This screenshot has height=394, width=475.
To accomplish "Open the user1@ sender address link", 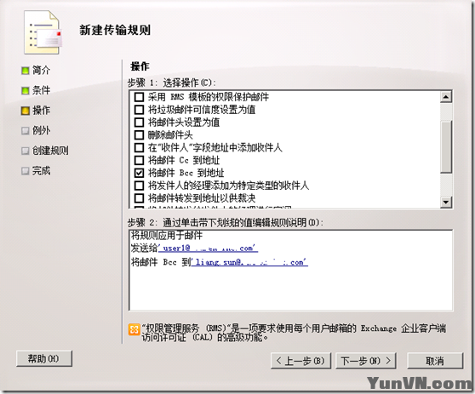I will [x=208, y=248].
